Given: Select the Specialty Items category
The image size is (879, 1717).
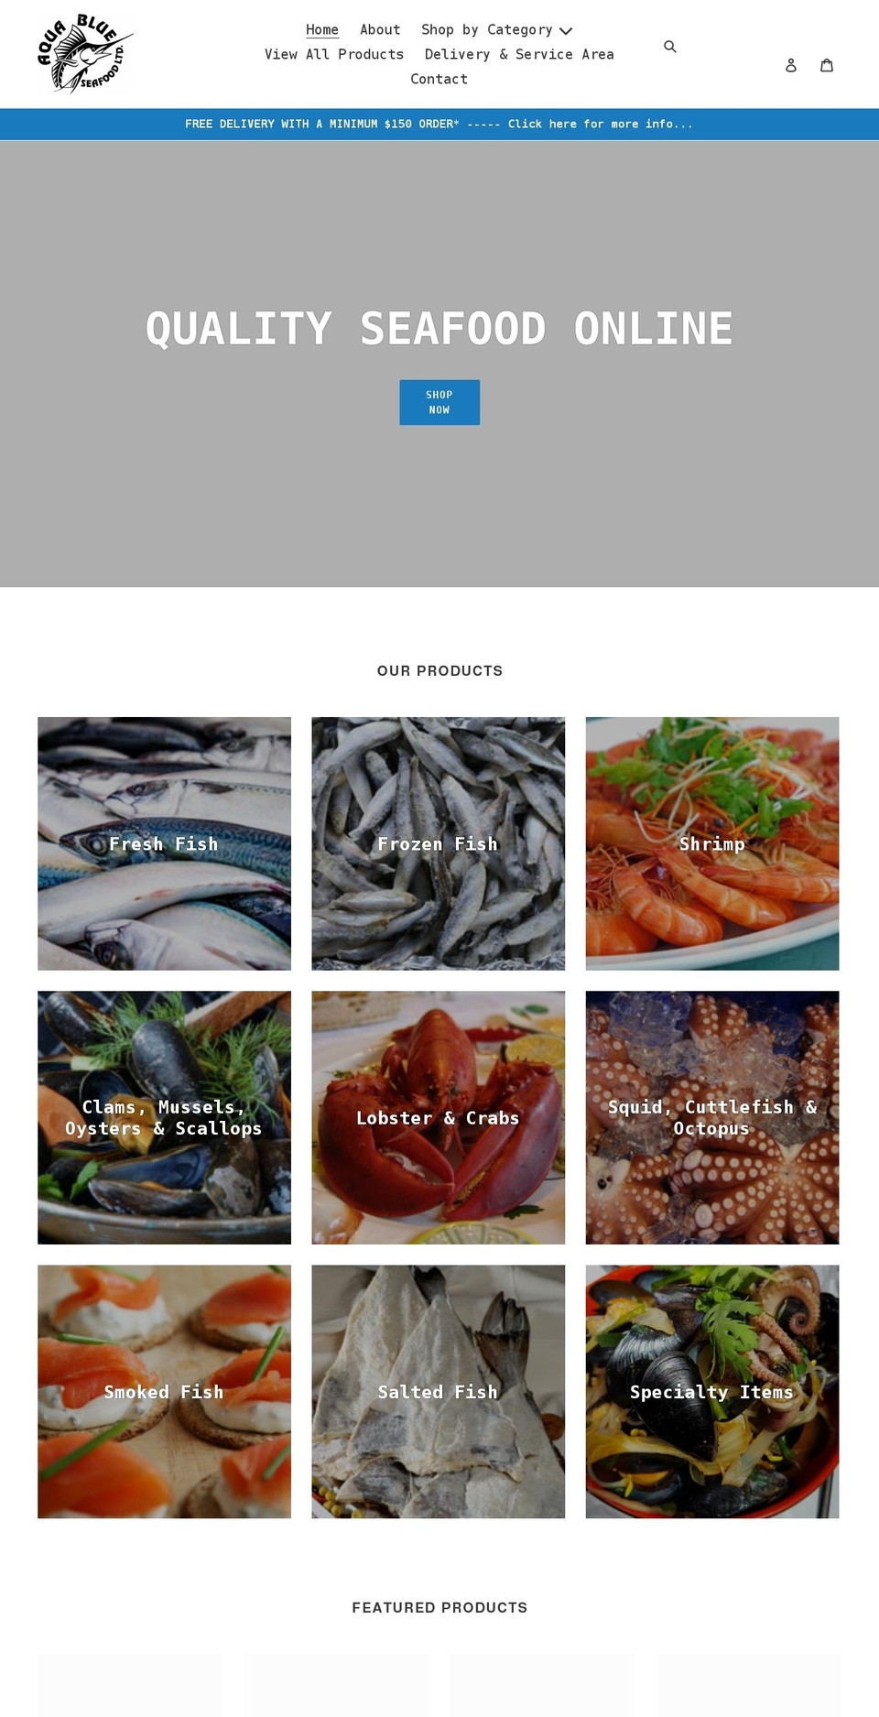Looking at the screenshot, I should [712, 1392].
